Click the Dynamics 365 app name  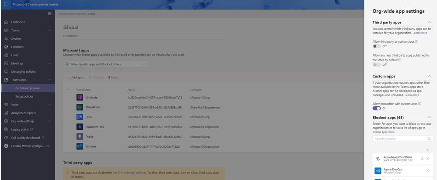click(x=95, y=127)
